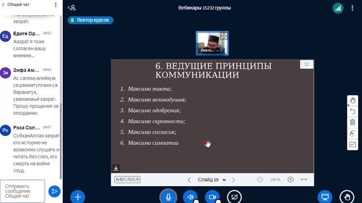This screenshot has height=203, width=362.
Task: Clear all annotations with trash icon
Action: [352, 122]
